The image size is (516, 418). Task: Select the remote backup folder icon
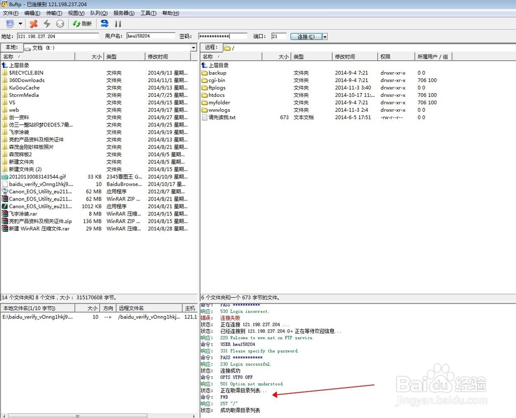204,73
